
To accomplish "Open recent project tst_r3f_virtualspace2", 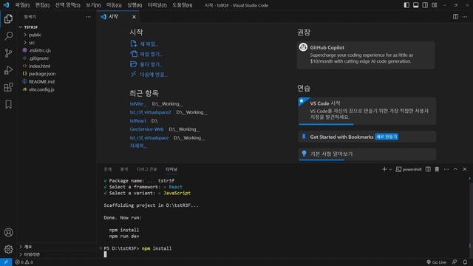I will [x=150, y=112].
